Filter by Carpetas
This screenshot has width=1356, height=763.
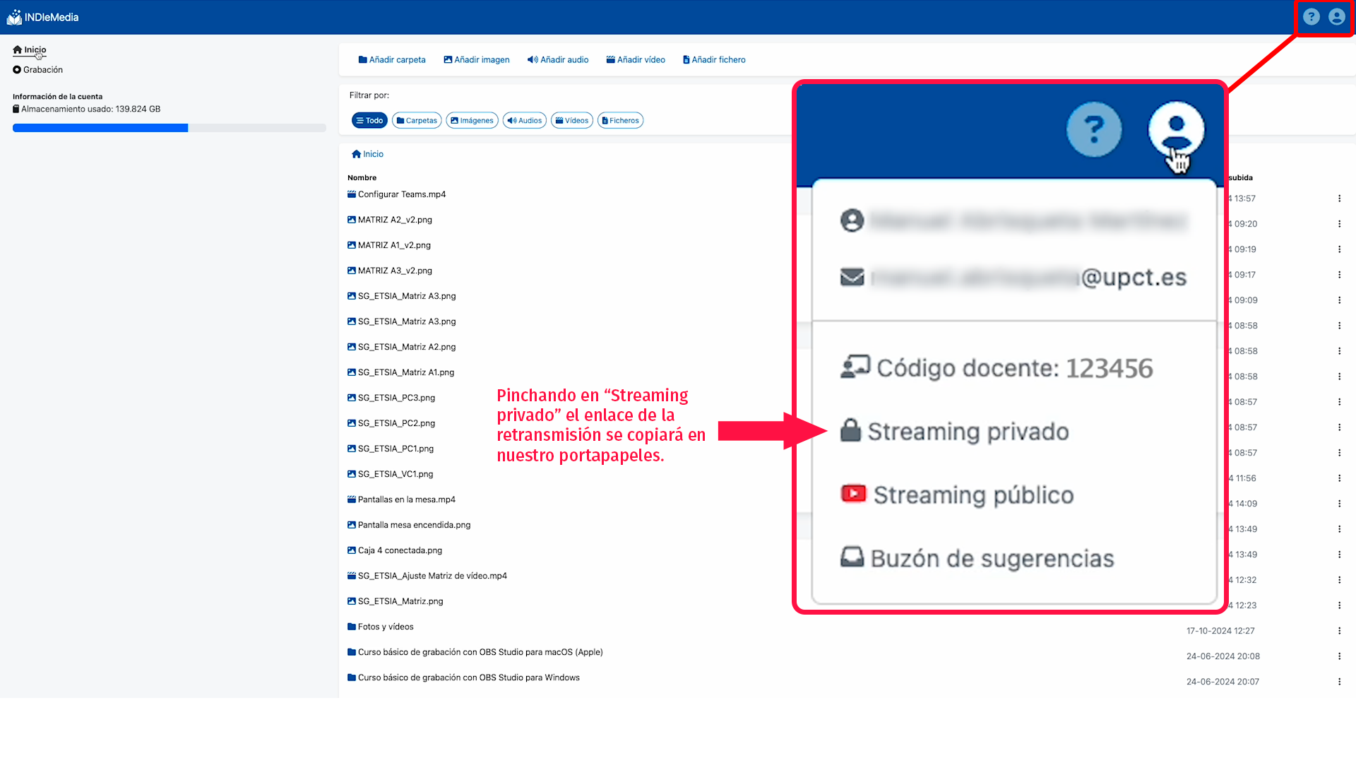(x=417, y=121)
